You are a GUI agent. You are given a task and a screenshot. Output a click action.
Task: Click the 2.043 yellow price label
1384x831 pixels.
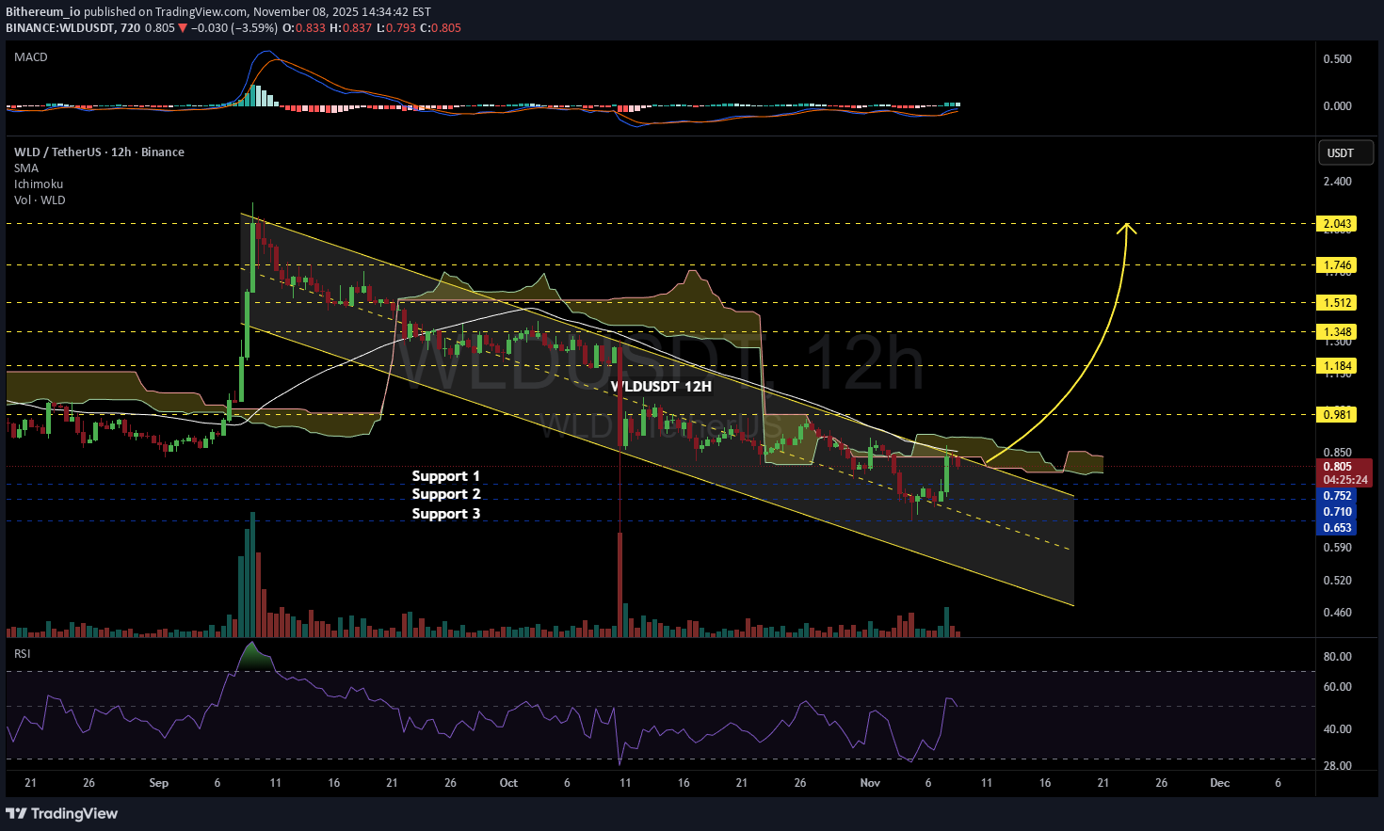point(1337,224)
